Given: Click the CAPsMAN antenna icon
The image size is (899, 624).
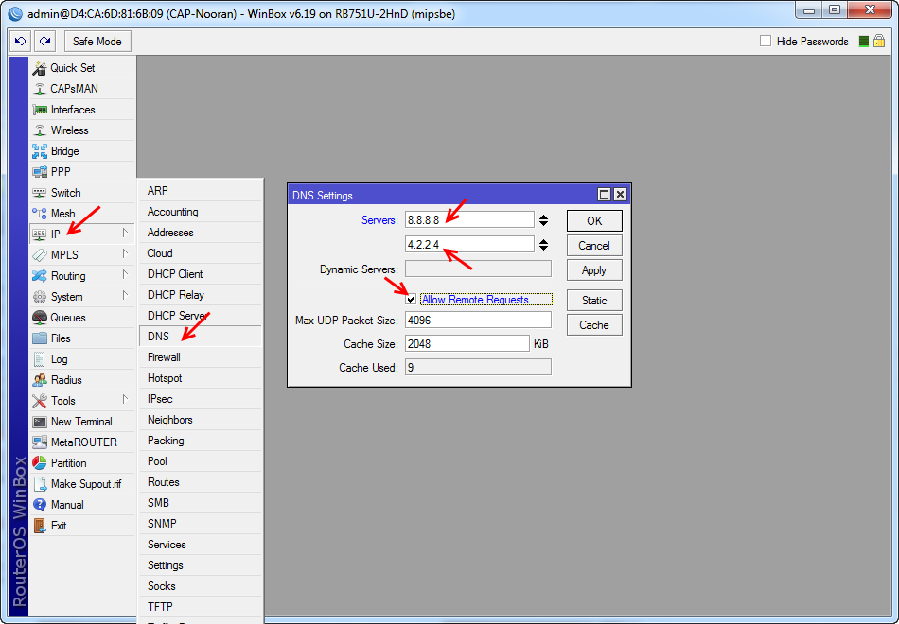Looking at the screenshot, I should (x=40, y=89).
